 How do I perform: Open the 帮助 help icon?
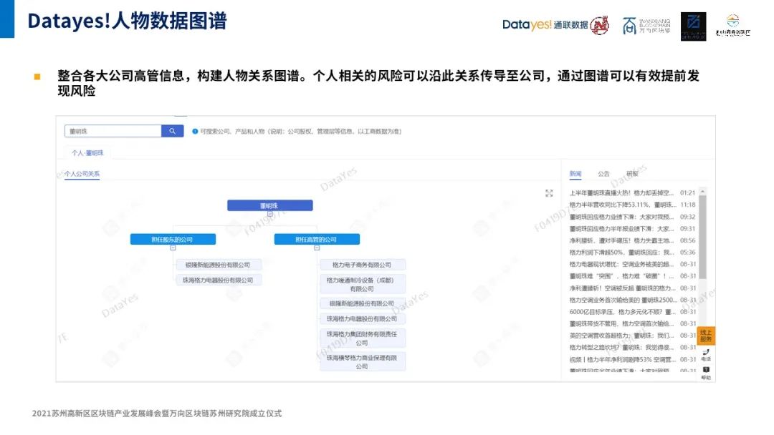coord(706,373)
